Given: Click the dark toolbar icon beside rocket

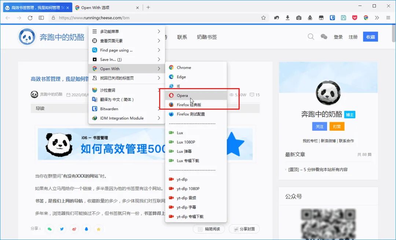Looking at the screenshot, I should (321, 18).
